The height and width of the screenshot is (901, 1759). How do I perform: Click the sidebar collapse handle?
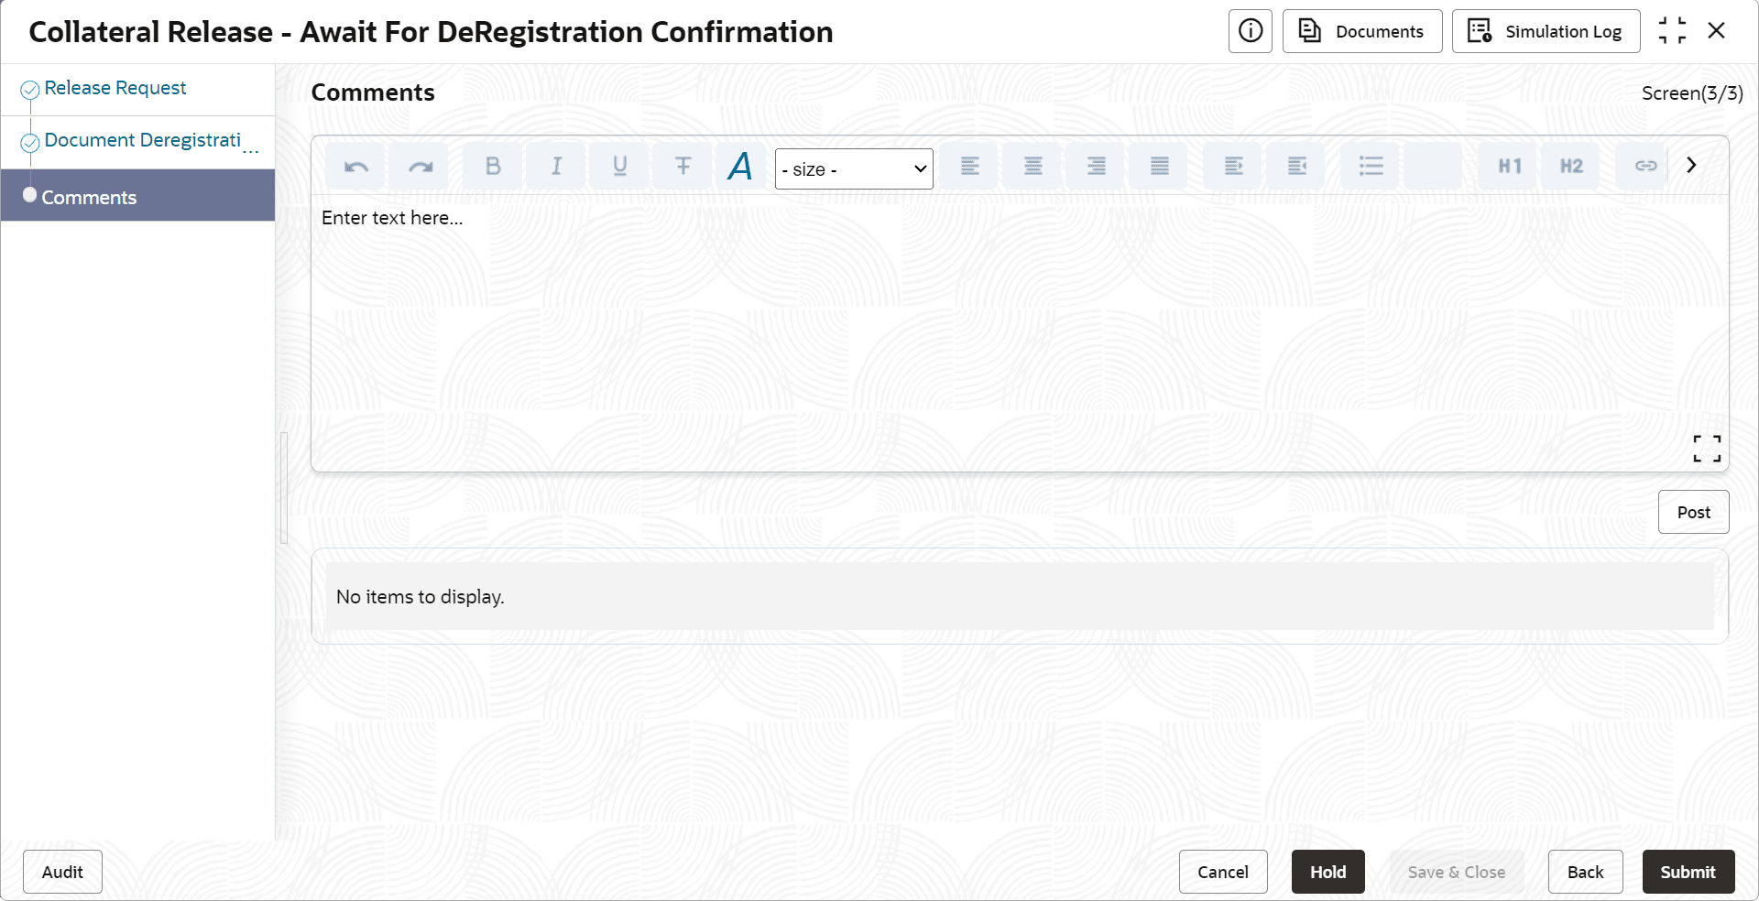[284, 488]
